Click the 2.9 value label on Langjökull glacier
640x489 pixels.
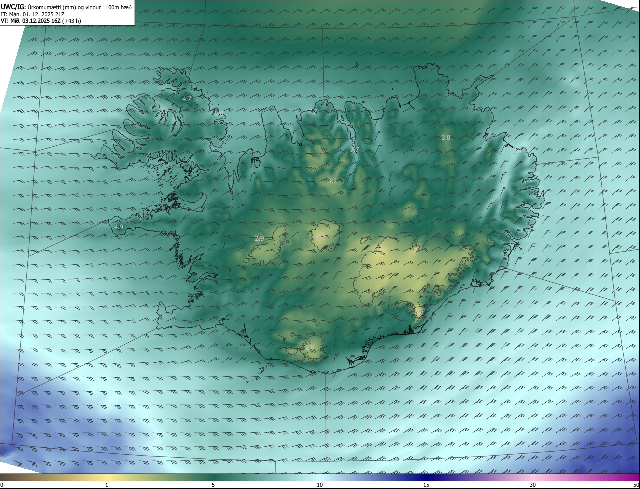pyautogui.click(x=259, y=239)
